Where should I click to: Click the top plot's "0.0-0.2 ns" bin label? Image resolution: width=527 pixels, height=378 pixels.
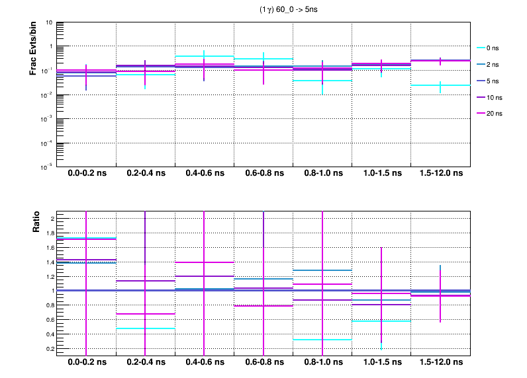[x=87, y=174]
